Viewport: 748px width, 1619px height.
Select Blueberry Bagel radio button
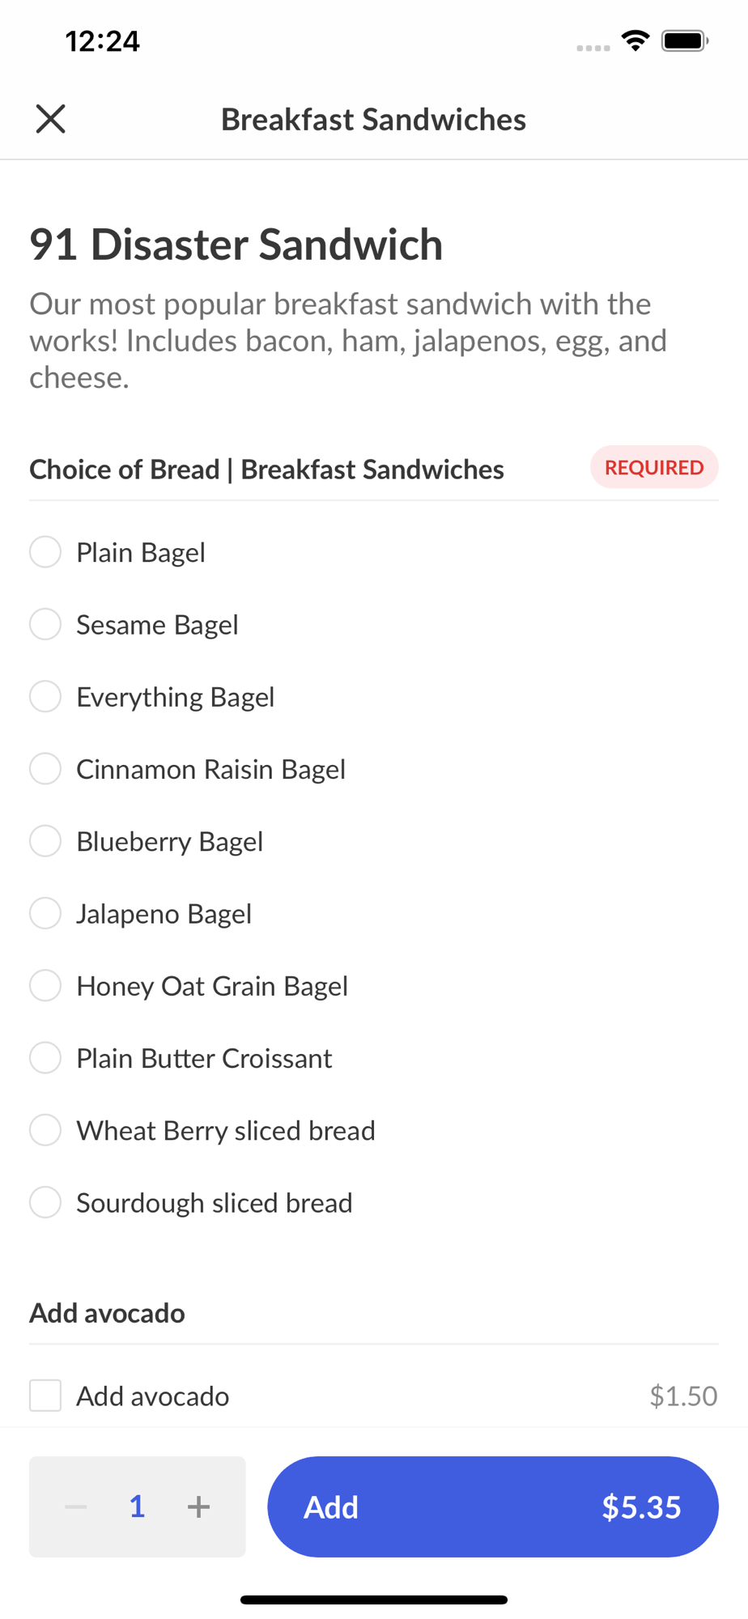pyautogui.click(x=45, y=841)
